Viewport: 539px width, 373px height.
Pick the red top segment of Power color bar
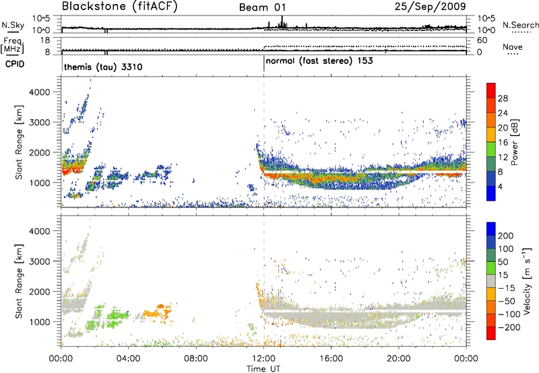click(491, 90)
